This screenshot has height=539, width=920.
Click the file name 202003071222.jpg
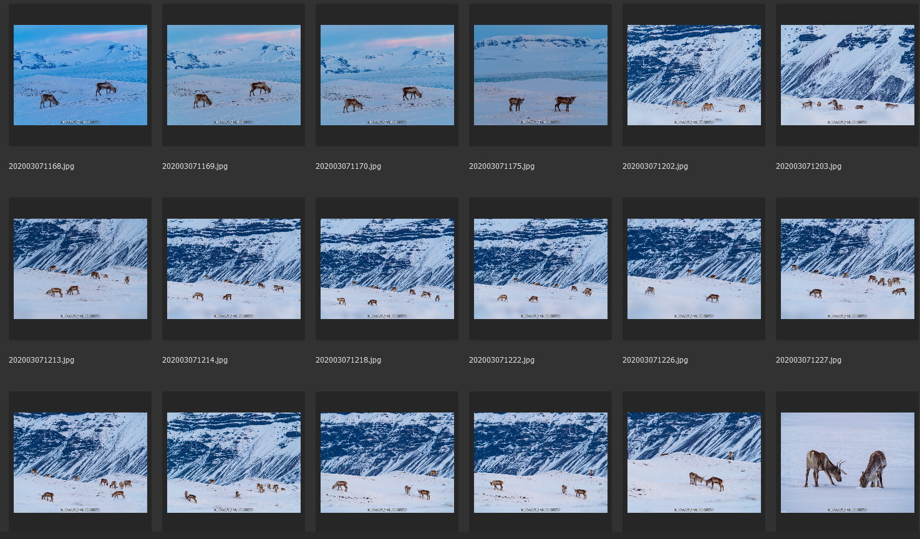click(x=501, y=360)
